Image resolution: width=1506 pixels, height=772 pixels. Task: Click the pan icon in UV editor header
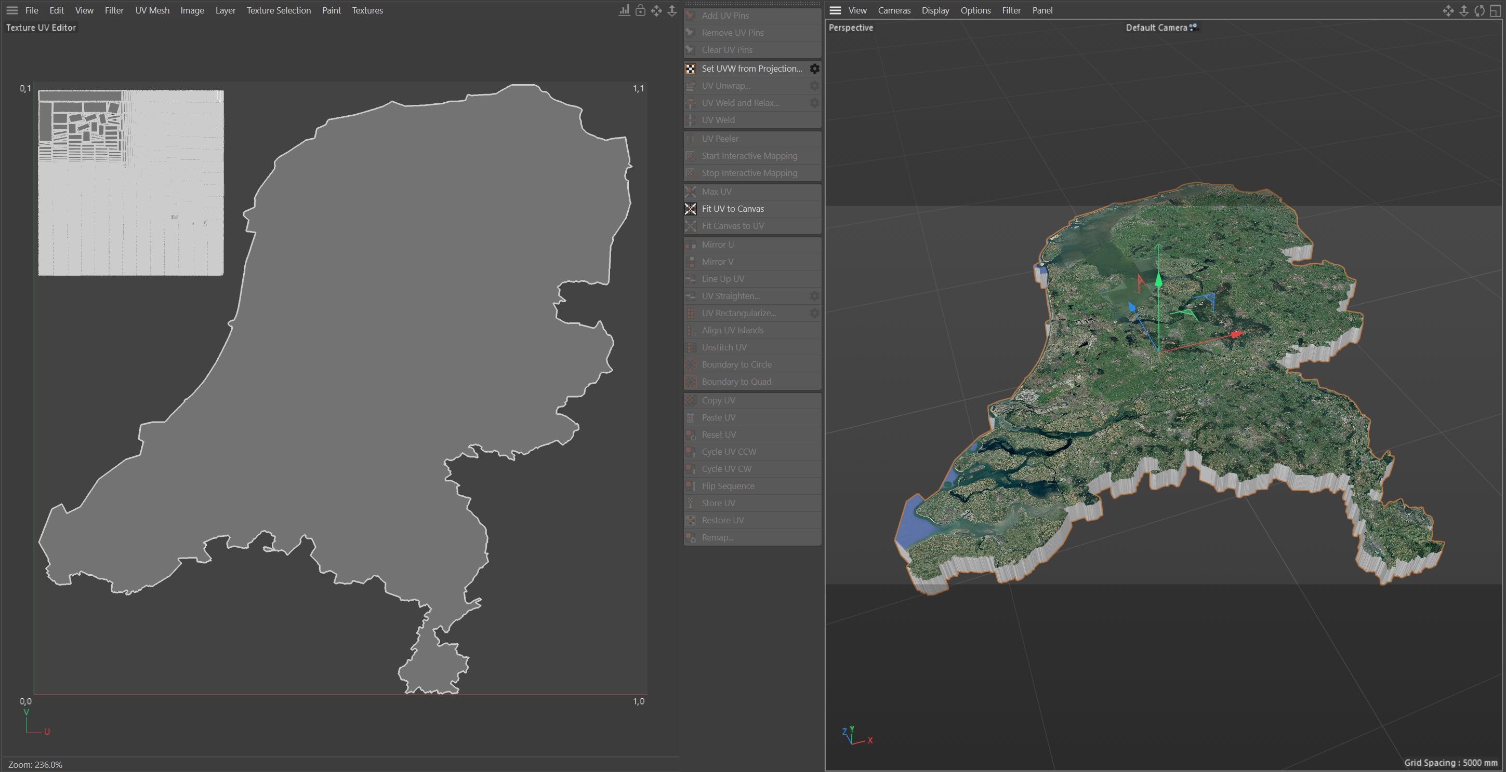(x=656, y=10)
